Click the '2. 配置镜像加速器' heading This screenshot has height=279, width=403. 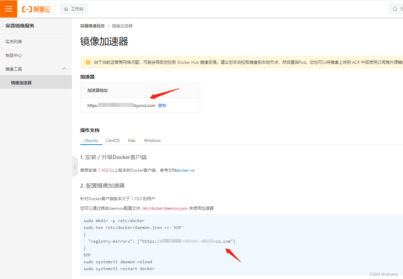click(x=102, y=186)
